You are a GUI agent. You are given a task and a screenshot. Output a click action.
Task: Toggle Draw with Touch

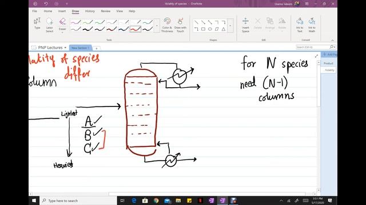pos(180,25)
